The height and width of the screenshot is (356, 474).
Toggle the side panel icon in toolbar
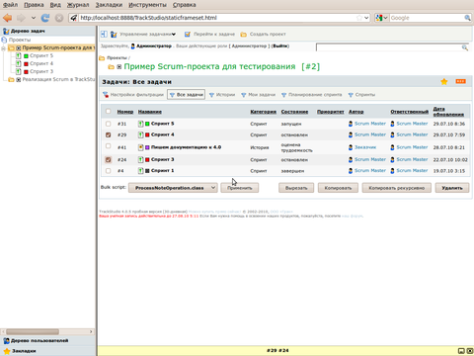[104, 34]
